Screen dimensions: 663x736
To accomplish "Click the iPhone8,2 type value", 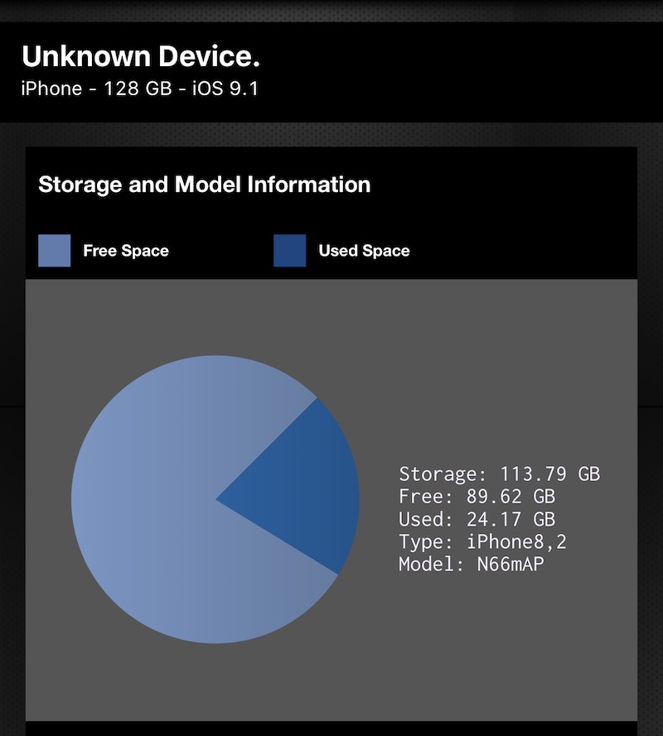I will tap(516, 541).
